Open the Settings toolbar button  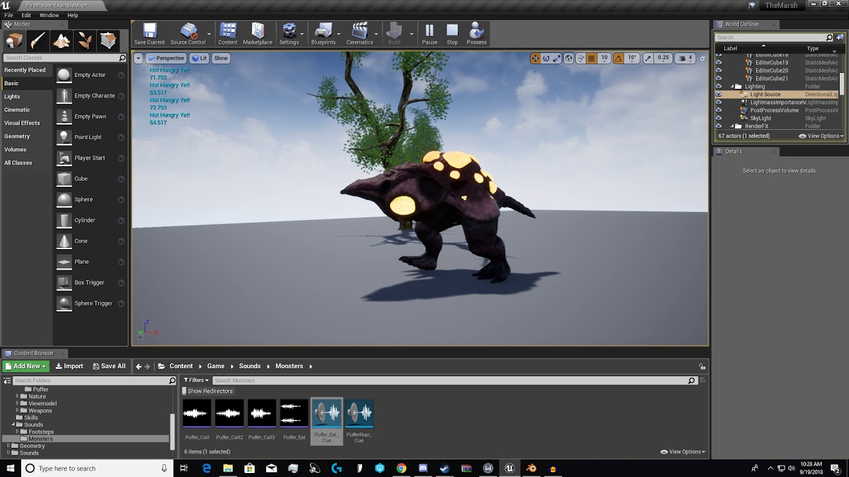289,34
